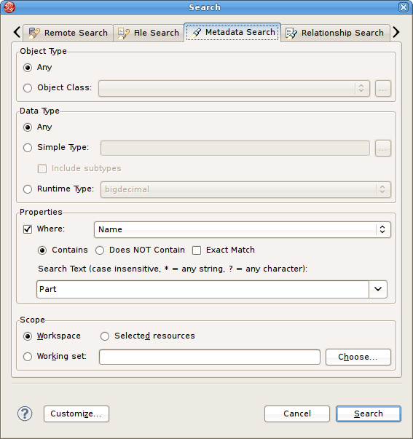This screenshot has height=439, width=413.
Task: Click the Simple Type text field
Action: point(235,148)
